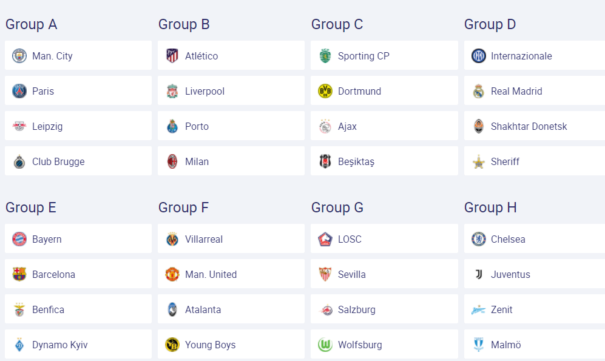The width and height of the screenshot is (605, 361).
Task: Select the Salzburg team row
Action: (x=384, y=309)
